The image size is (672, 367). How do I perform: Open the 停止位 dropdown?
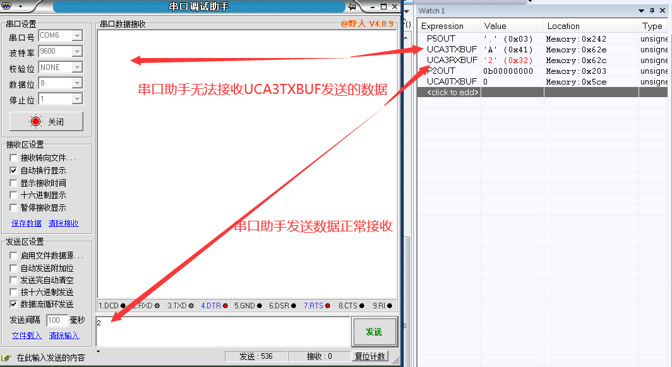77,99
